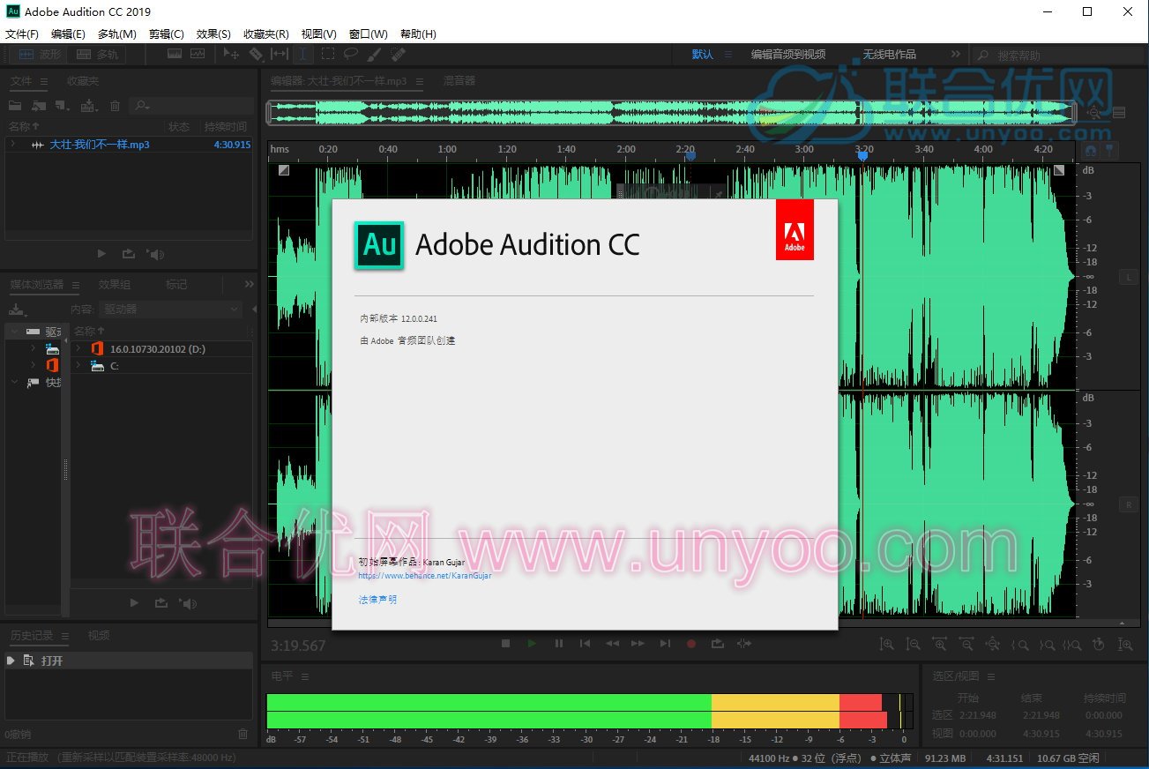The height and width of the screenshot is (769, 1149).
Task: Click the import file icon in Files panel
Action: pos(40,106)
